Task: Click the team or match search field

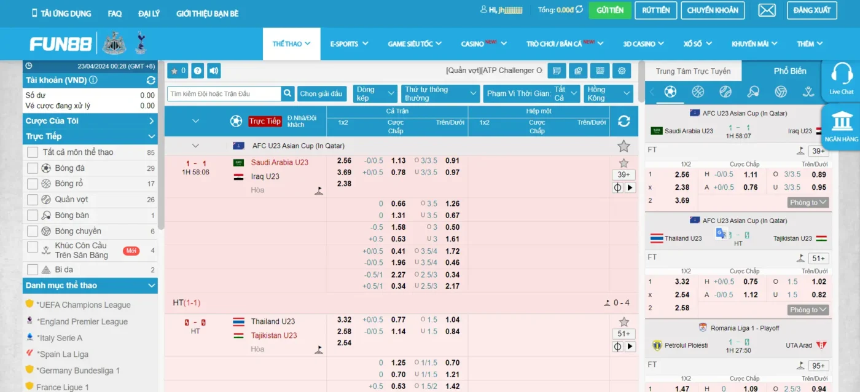Action: point(224,94)
